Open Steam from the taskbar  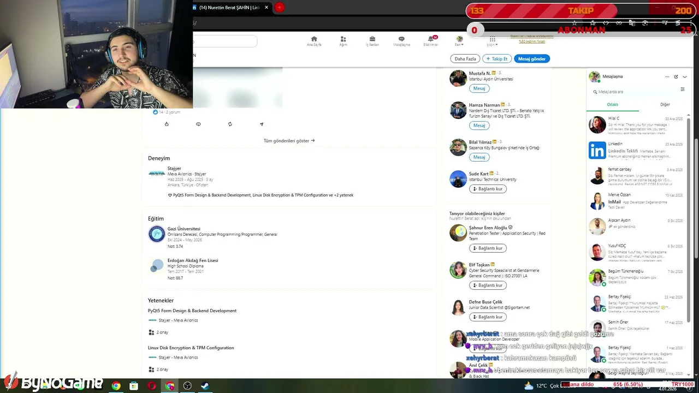tap(205, 386)
